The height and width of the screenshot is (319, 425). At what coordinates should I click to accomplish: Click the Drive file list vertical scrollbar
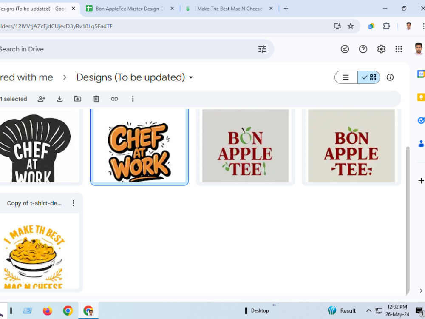[408, 220]
